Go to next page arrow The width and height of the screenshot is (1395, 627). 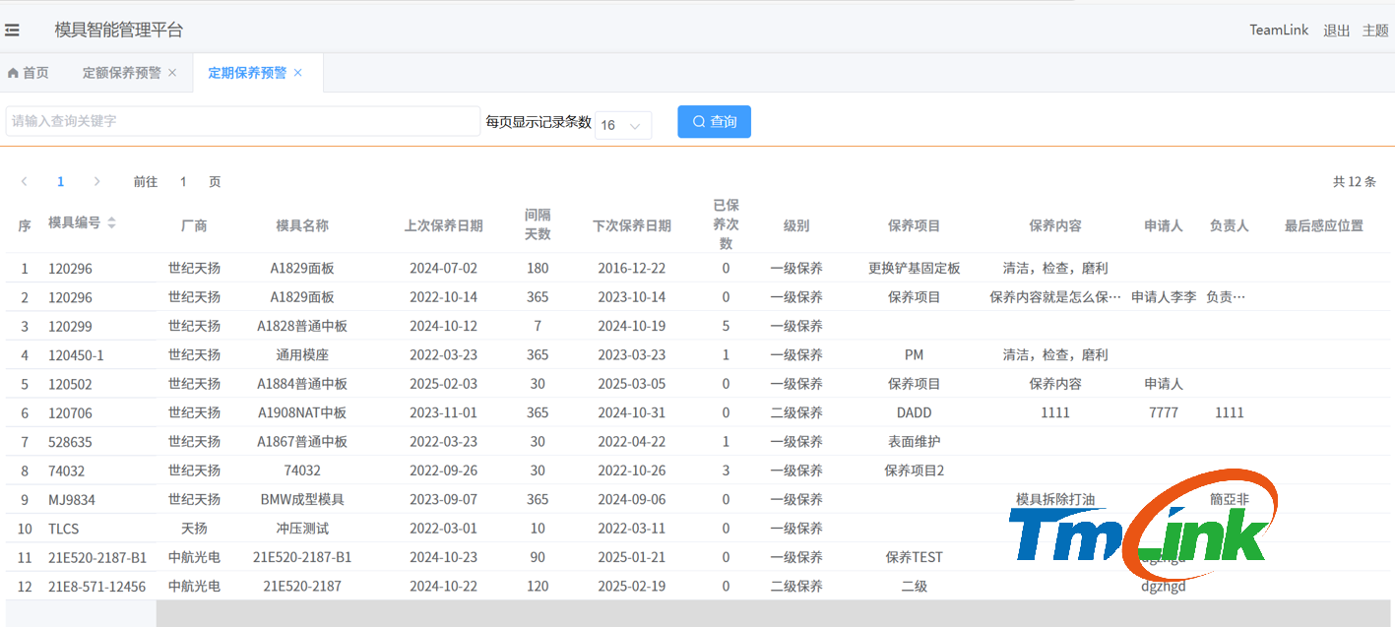click(96, 182)
